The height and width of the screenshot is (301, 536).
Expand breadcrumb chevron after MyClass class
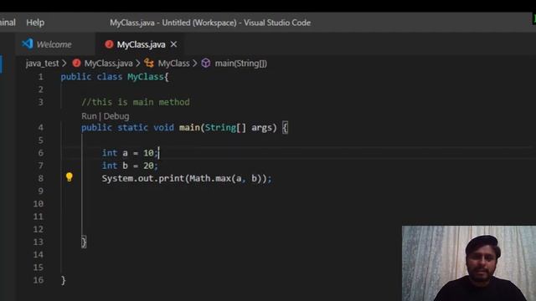tap(195, 64)
